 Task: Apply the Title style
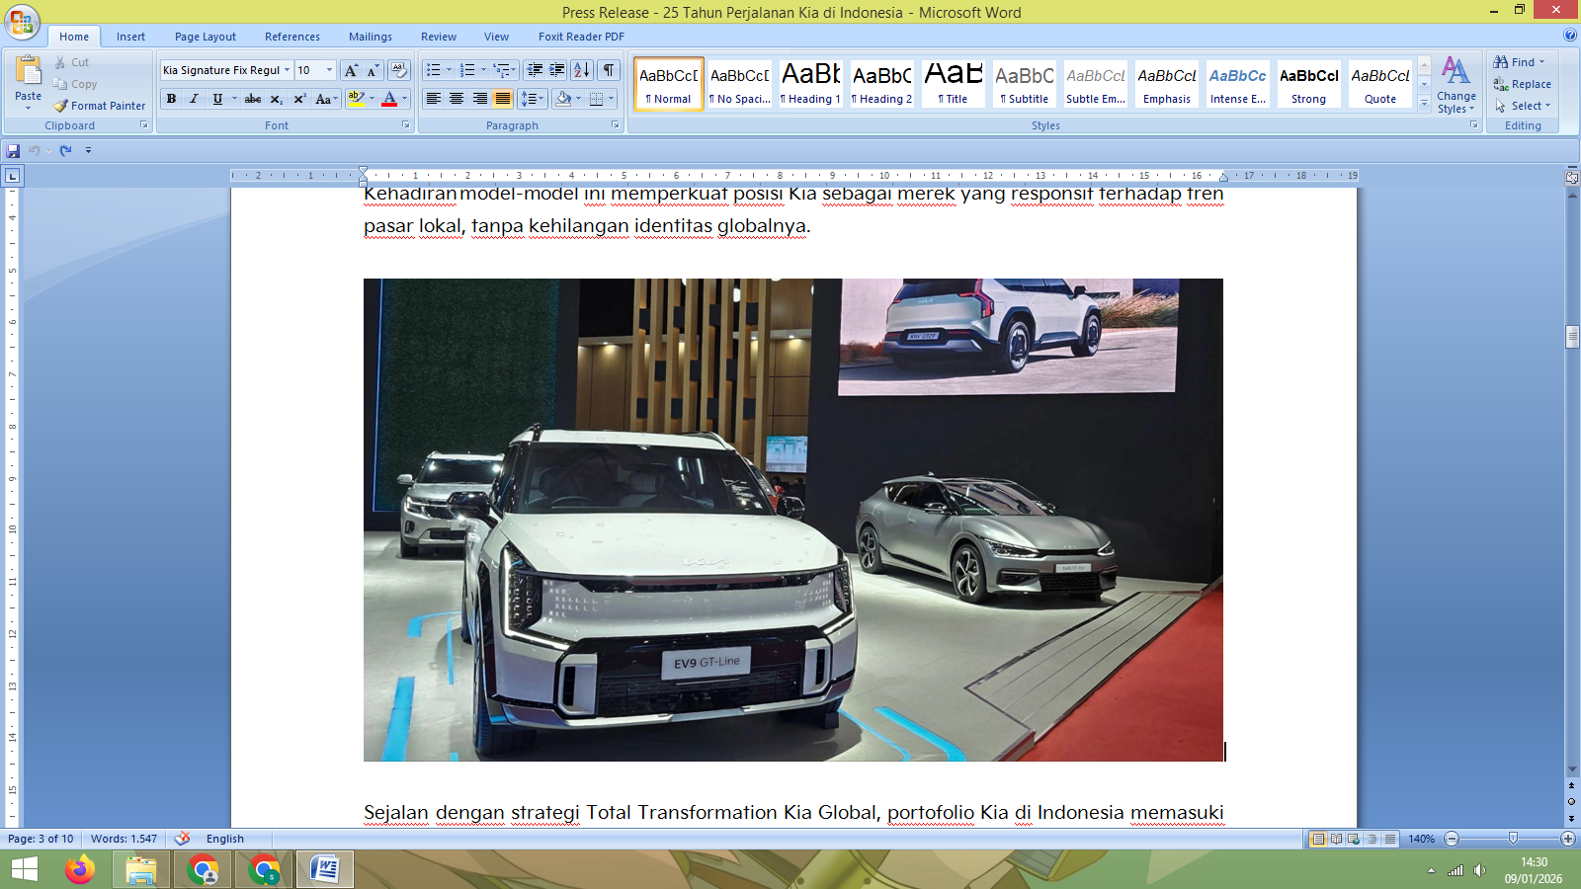953,83
